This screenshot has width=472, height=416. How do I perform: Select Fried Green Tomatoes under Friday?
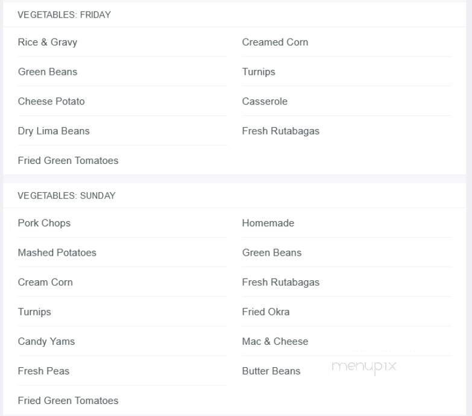(x=68, y=160)
